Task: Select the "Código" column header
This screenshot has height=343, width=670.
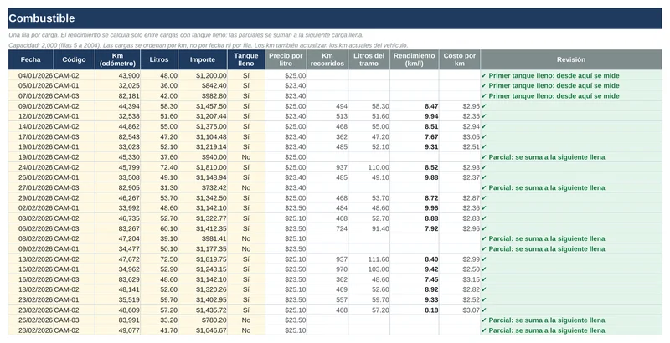Action: [x=74, y=59]
